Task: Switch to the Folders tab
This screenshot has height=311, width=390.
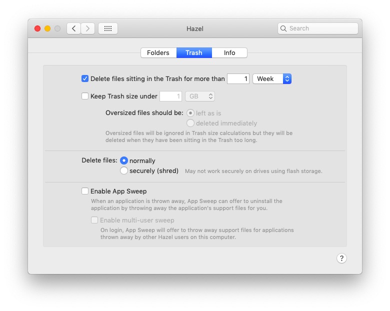Action: (x=158, y=52)
